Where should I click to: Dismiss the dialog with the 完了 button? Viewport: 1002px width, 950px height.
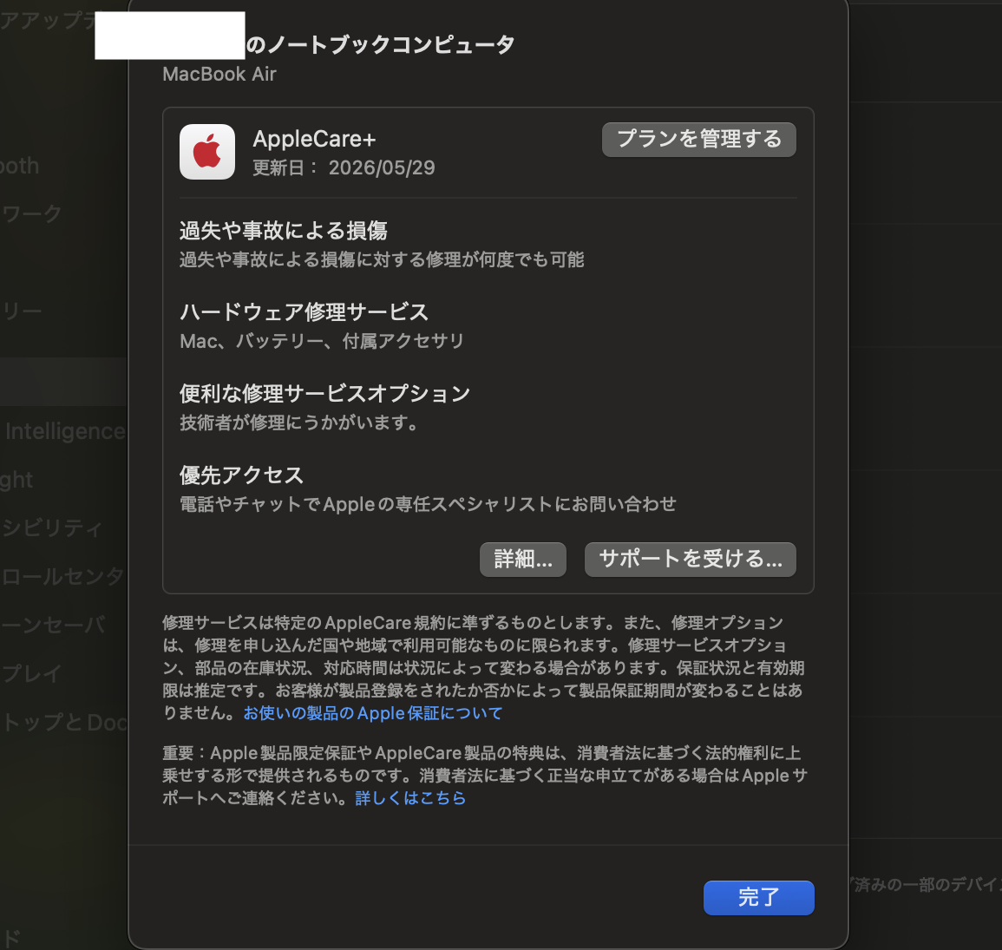click(x=758, y=897)
